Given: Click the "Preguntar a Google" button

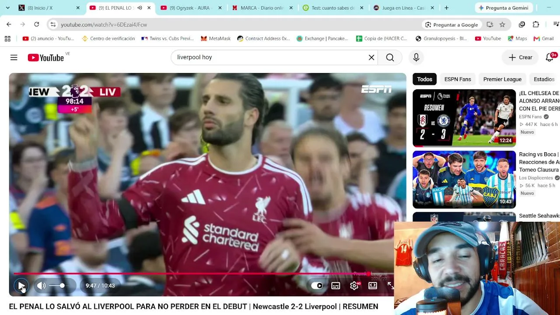Looking at the screenshot, I should [451, 24].
